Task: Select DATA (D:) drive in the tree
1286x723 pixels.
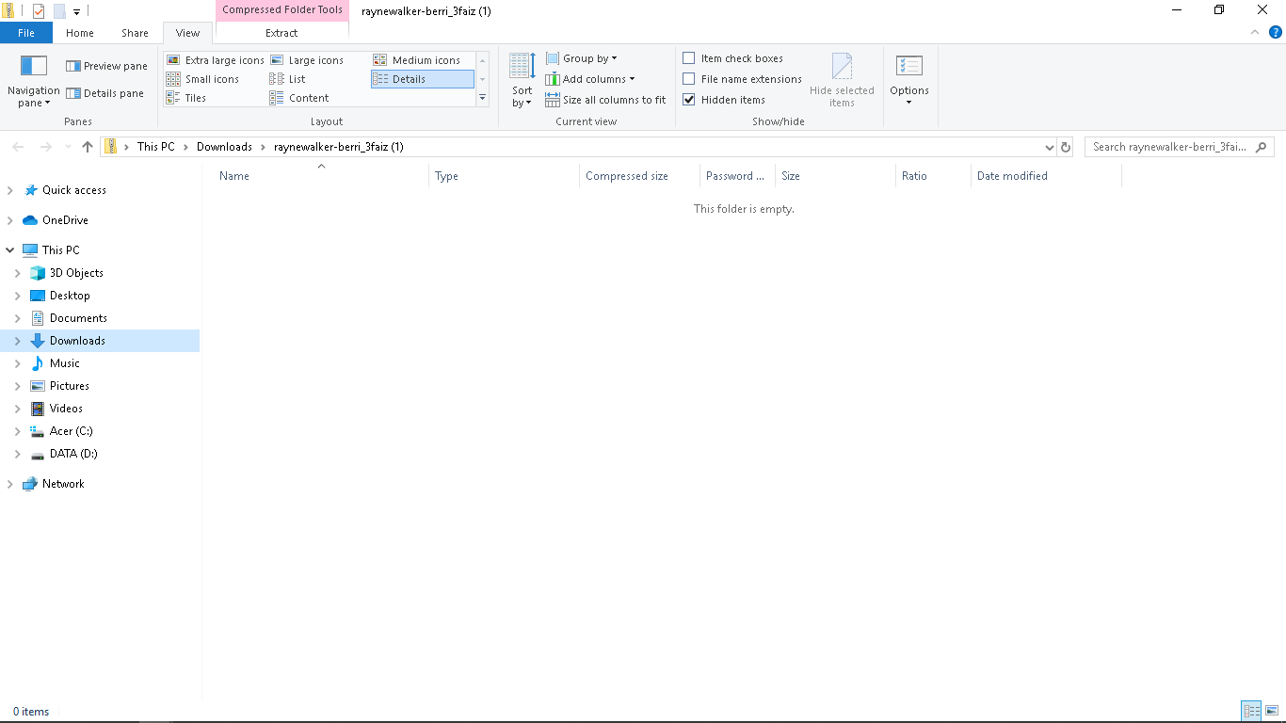Action: pos(73,454)
